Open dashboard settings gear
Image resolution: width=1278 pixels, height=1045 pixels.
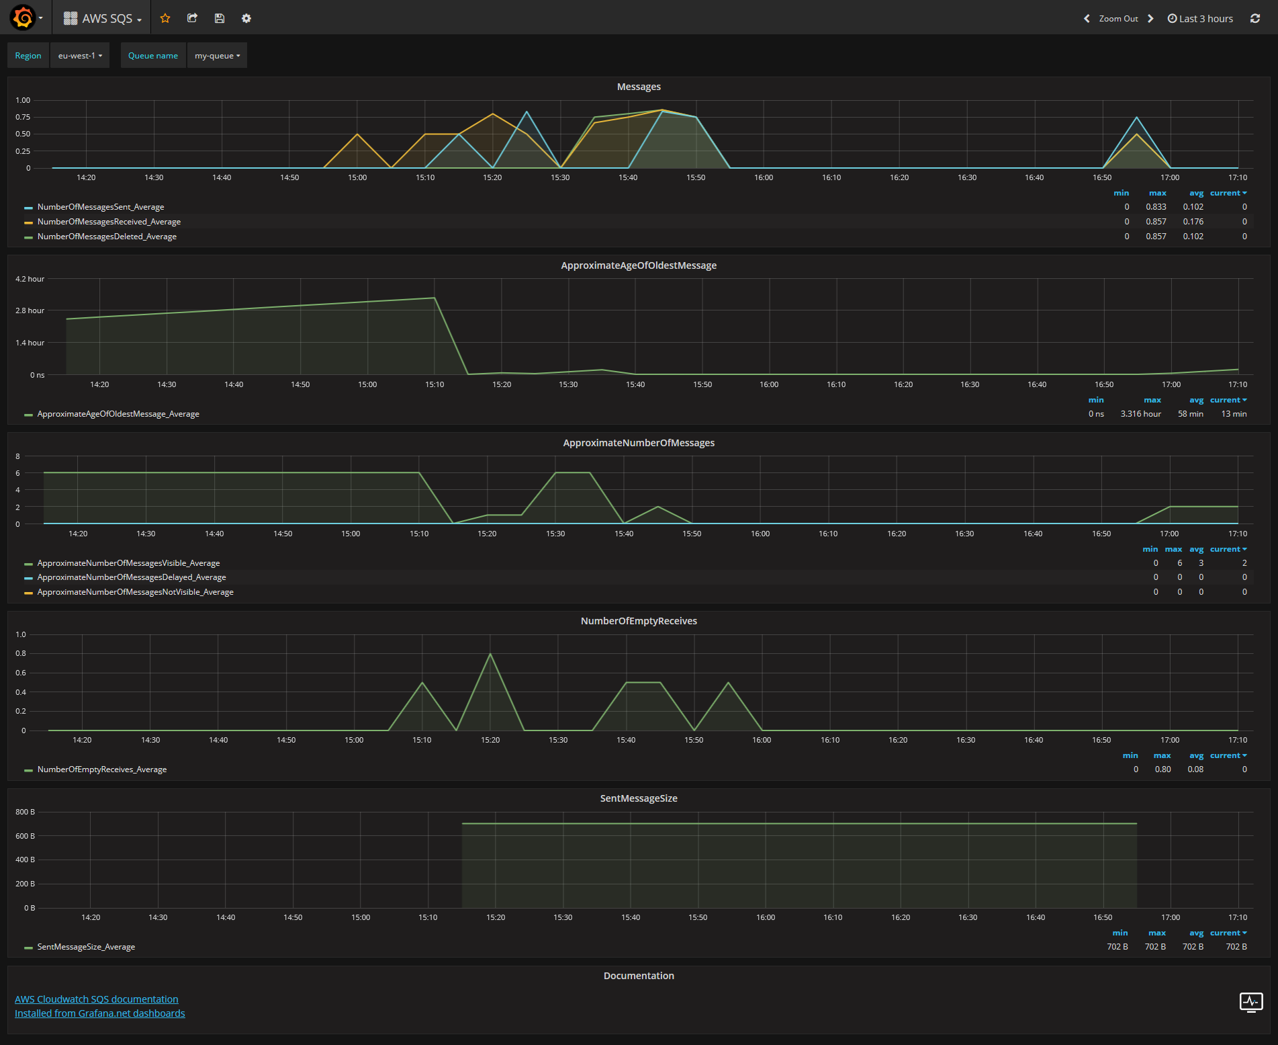point(246,18)
